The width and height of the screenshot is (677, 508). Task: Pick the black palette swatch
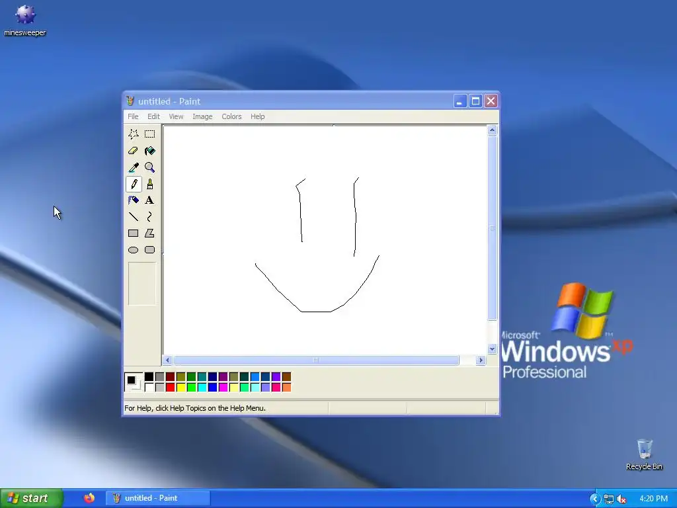[x=149, y=376]
